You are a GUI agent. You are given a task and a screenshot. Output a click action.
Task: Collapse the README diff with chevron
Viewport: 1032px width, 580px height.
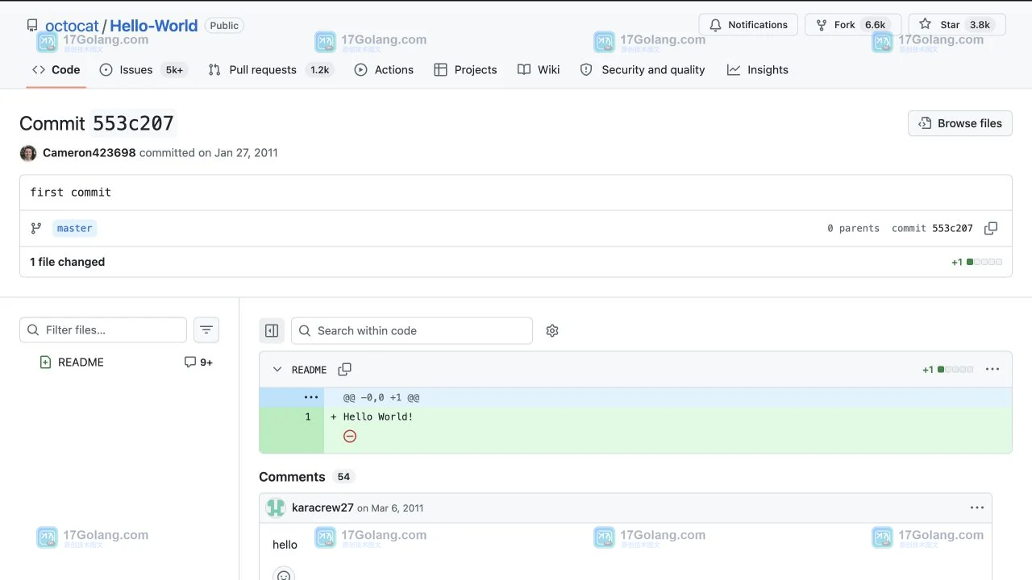pos(277,370)
